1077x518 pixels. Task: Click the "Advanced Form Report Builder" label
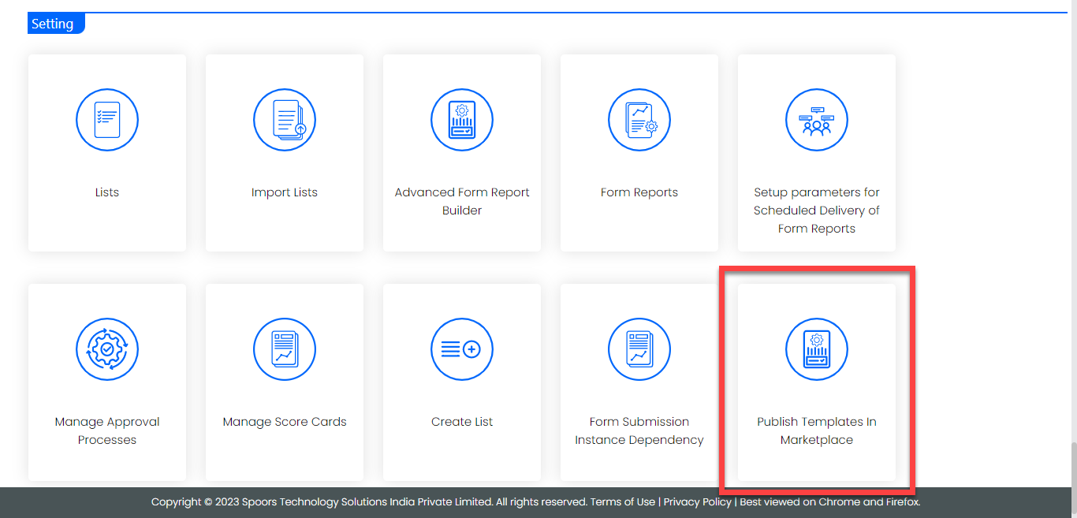pyautogui.click(x=462, y=201)
